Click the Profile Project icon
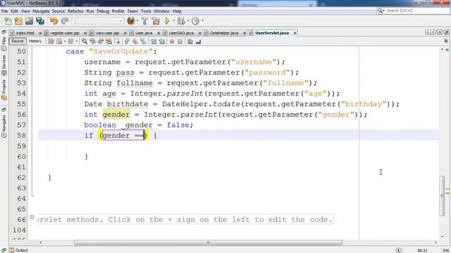The height and width of the screenshot is (253, 451). (x=195, y=21)
